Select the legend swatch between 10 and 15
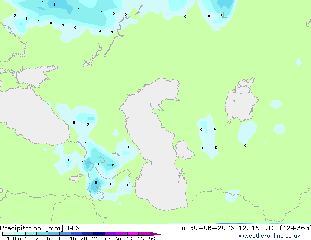This screenshot has height=240, width=311. (x=65, y=234)
